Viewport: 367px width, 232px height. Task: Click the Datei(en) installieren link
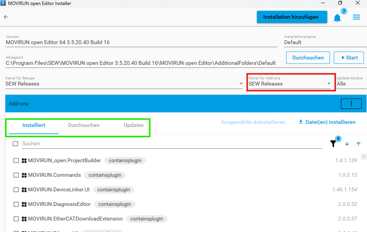327,122
